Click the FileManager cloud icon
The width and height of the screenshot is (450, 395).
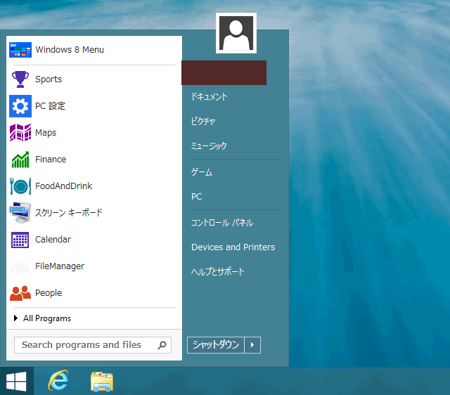20,266
